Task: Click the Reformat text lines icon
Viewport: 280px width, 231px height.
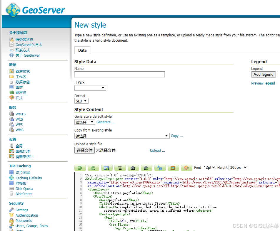Action: pyautogui.click(x=120, y=168)
